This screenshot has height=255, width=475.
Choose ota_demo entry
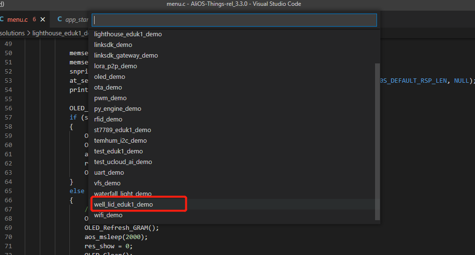[x=234, y=87]
